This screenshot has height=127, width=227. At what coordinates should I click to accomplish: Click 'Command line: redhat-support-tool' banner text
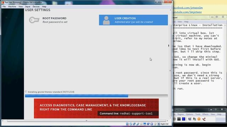(126, 114)
